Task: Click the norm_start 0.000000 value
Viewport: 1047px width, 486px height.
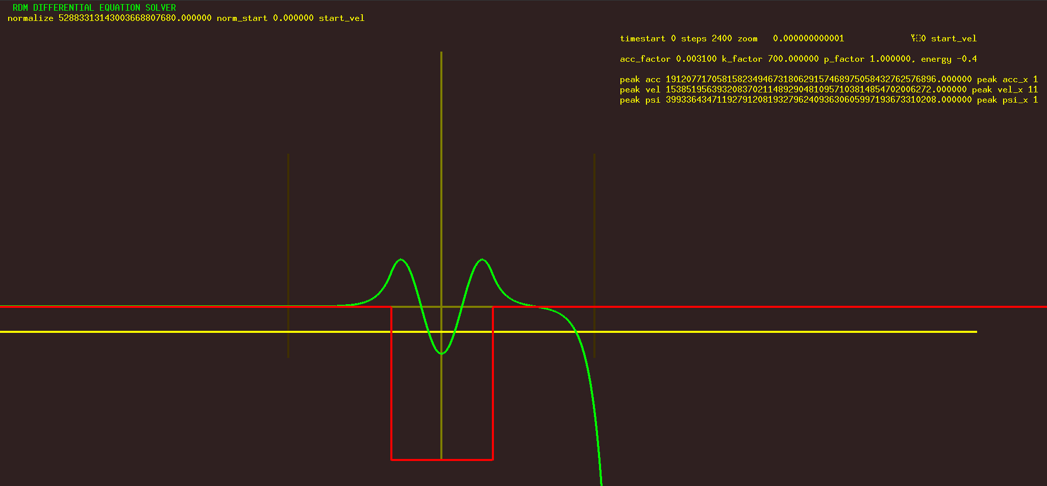Action: [265, 18]
